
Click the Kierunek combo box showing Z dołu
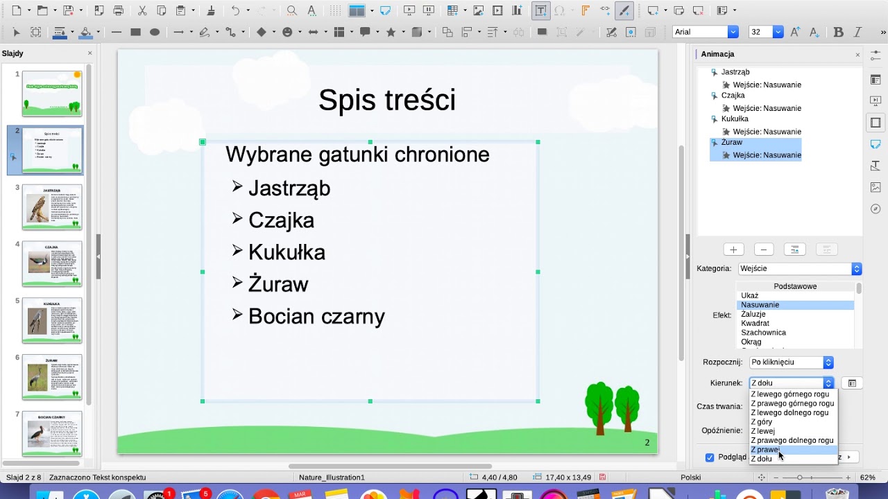click(x=791, y=383)
